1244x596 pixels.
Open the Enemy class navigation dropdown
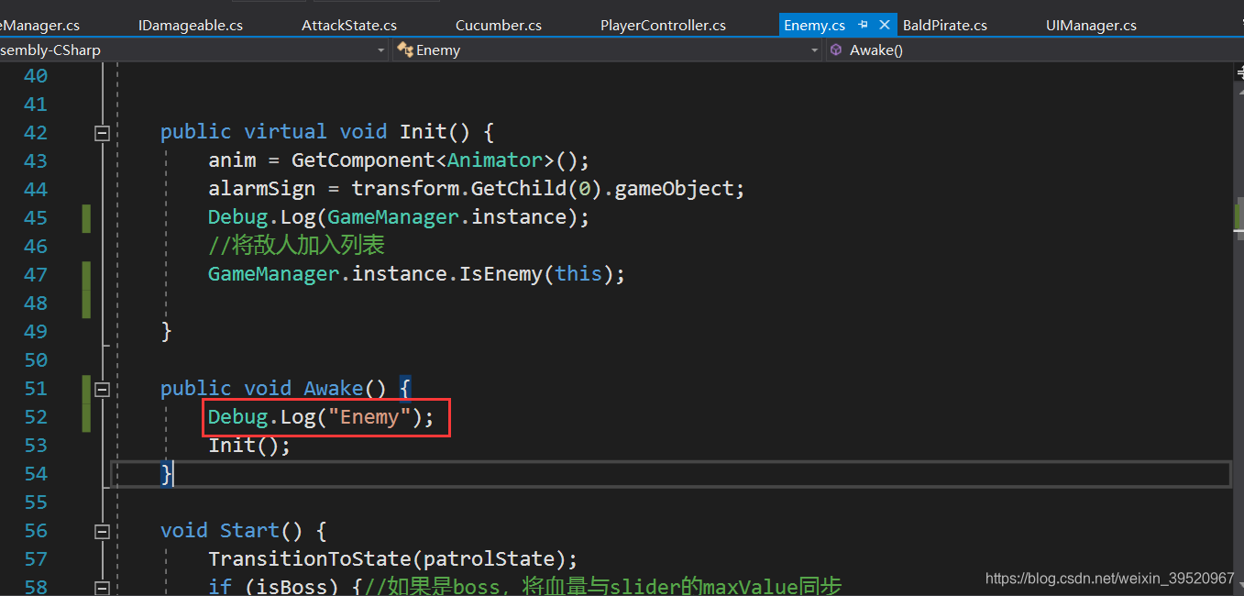pyautogui.click(x=814, y=50)
